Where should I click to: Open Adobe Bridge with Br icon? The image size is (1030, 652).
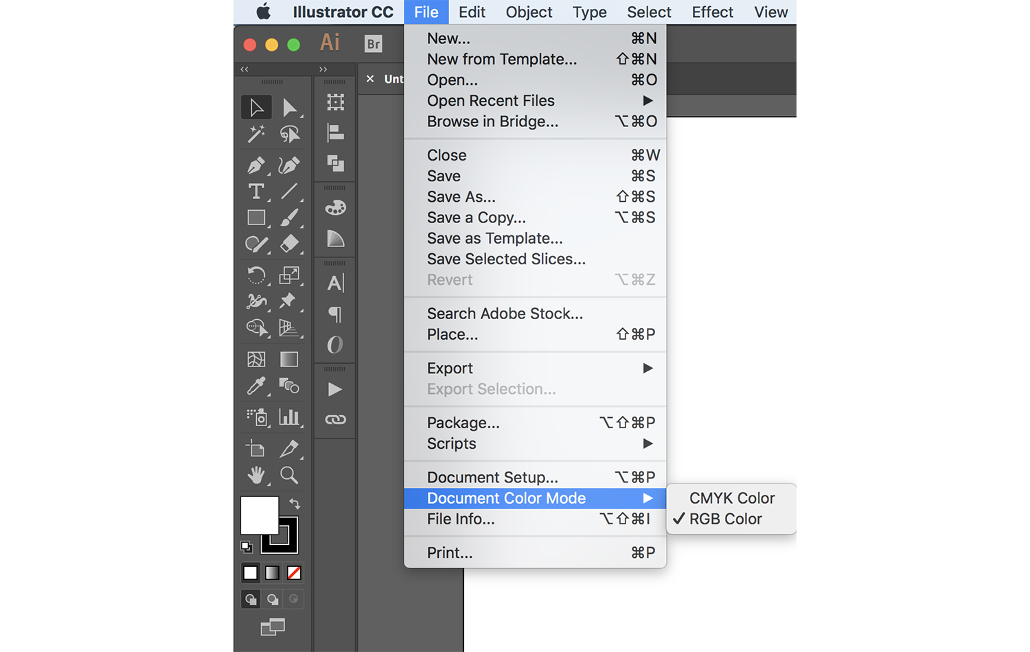[x=373, y=44]
